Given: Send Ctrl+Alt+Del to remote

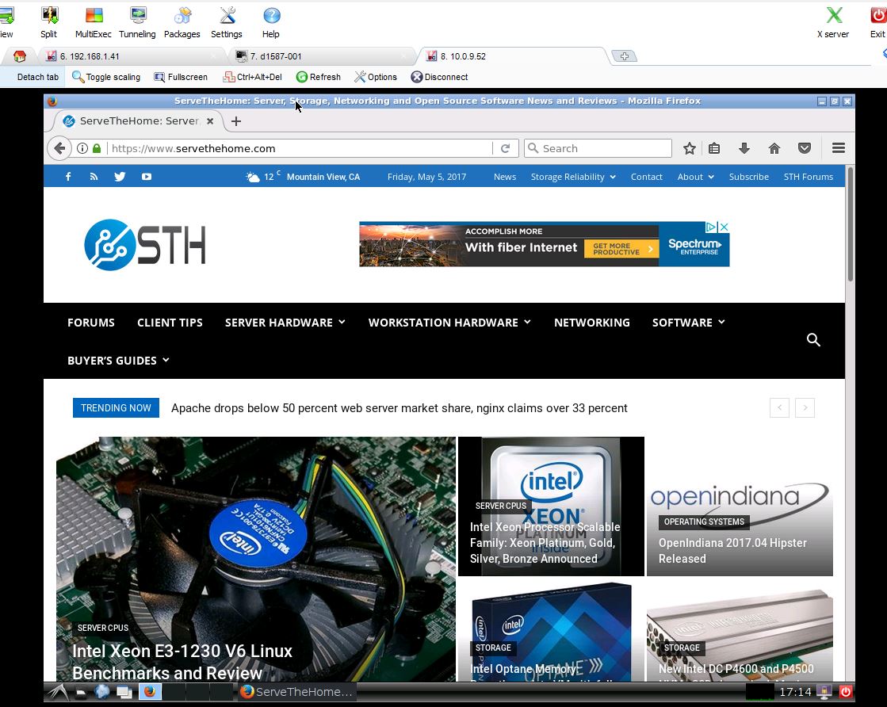Looking at the screenshot, I should [x=253, y=77].
